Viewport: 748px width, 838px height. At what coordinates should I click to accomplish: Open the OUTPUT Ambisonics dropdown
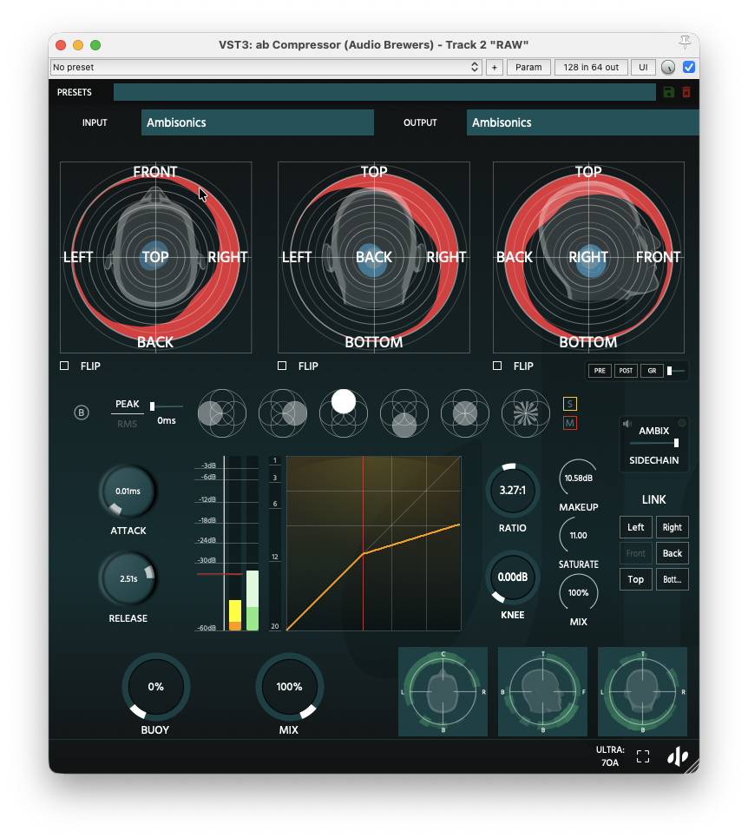point(582,122)
